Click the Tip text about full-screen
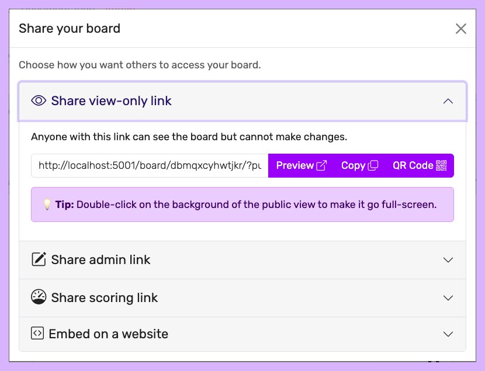This screenshot has width=485, height=371. click(246, 204)
